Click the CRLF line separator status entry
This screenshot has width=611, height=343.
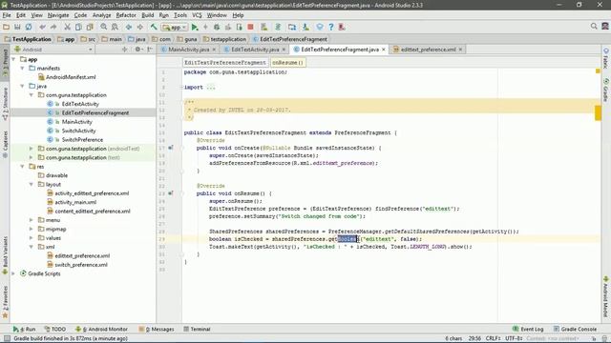coord(493,338)
